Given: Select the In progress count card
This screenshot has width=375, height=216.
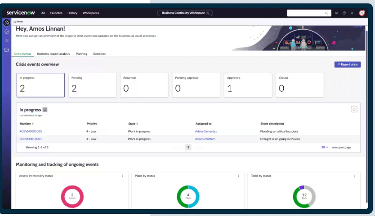Looking at the screenshot, I should pyautogui.click(x=41, y=85).
